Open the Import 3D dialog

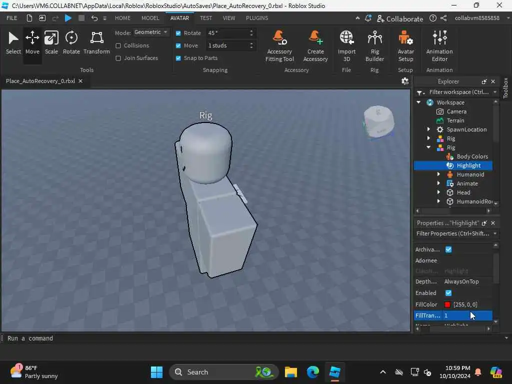(346, 46)
